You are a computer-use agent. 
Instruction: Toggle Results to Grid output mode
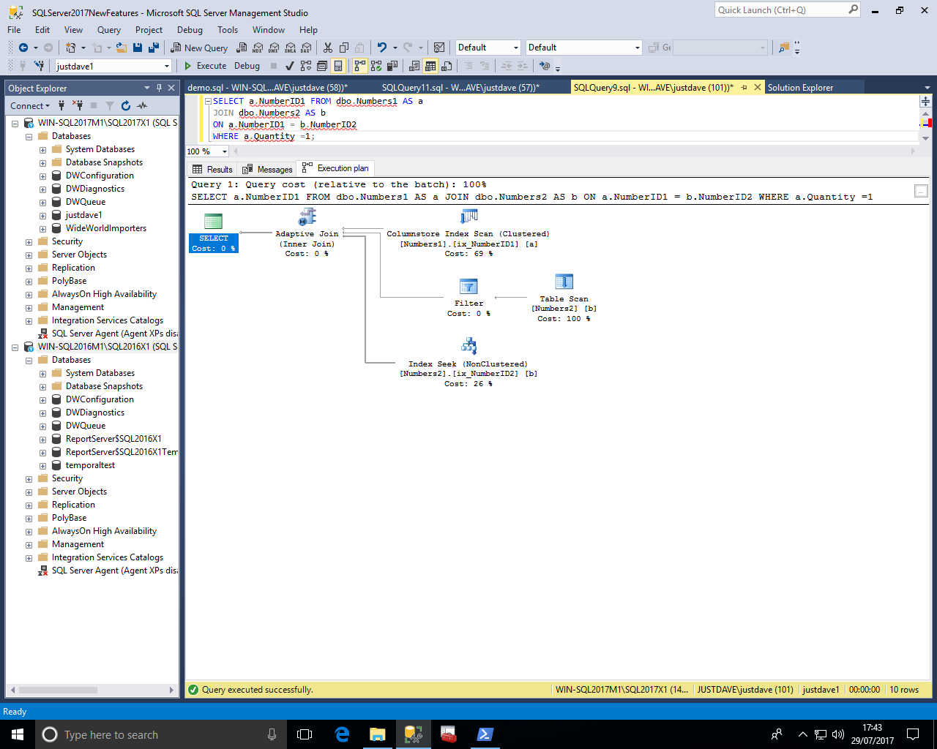point(430,66)
